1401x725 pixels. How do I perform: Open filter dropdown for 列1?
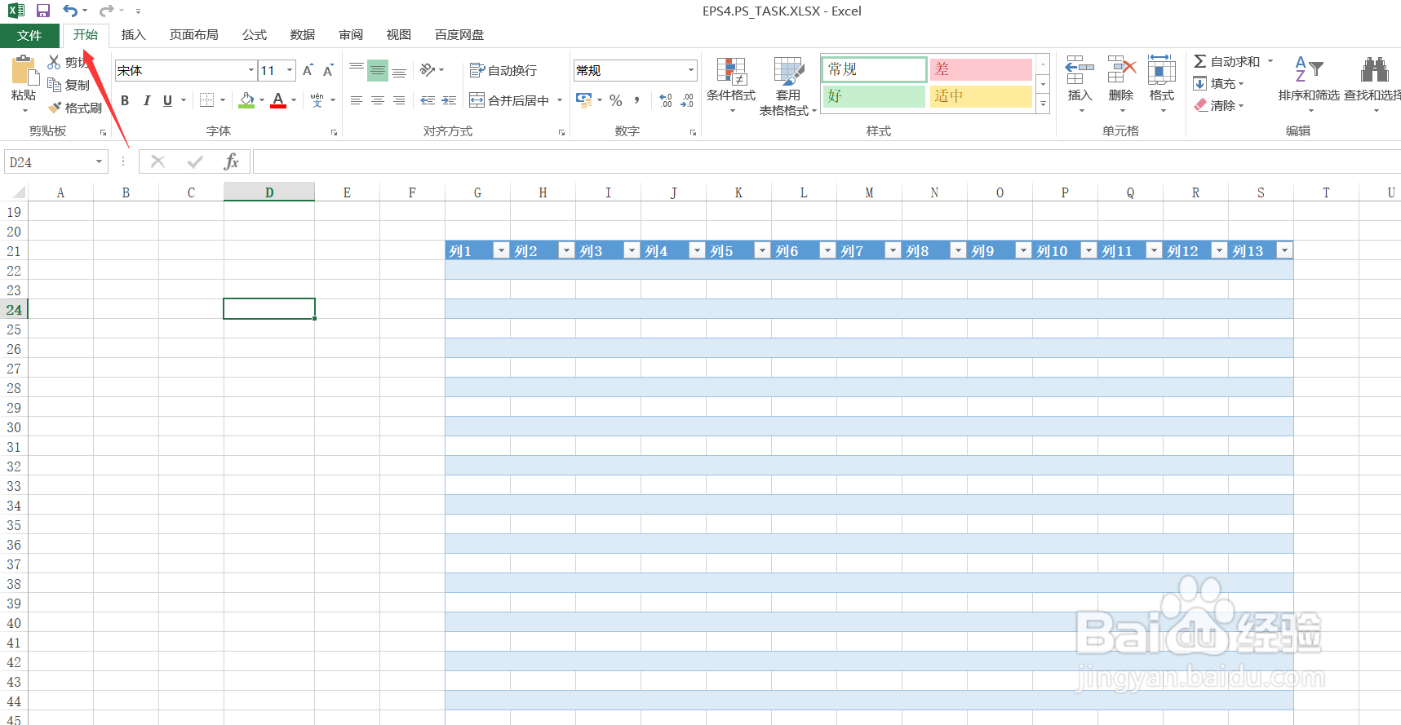click(x=501, y=250)
